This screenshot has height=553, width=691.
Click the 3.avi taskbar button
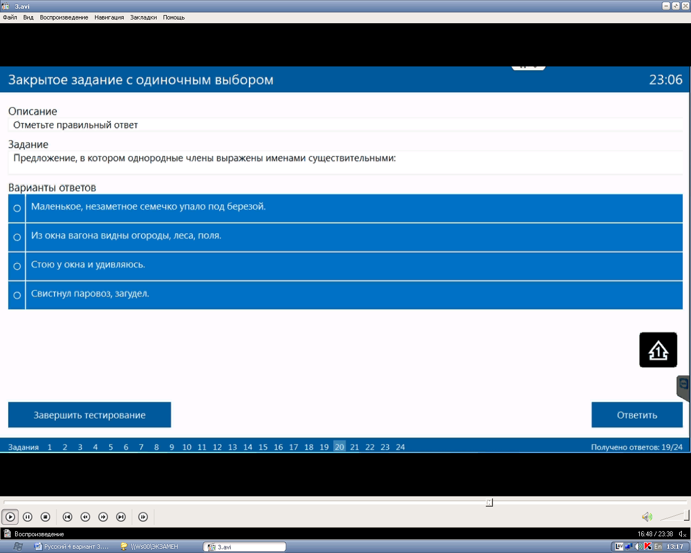tap(245, 547)
